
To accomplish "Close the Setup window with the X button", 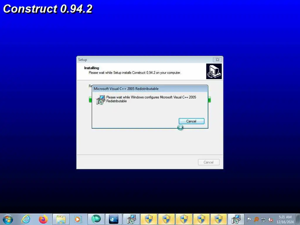I will [x=218, y=59].
